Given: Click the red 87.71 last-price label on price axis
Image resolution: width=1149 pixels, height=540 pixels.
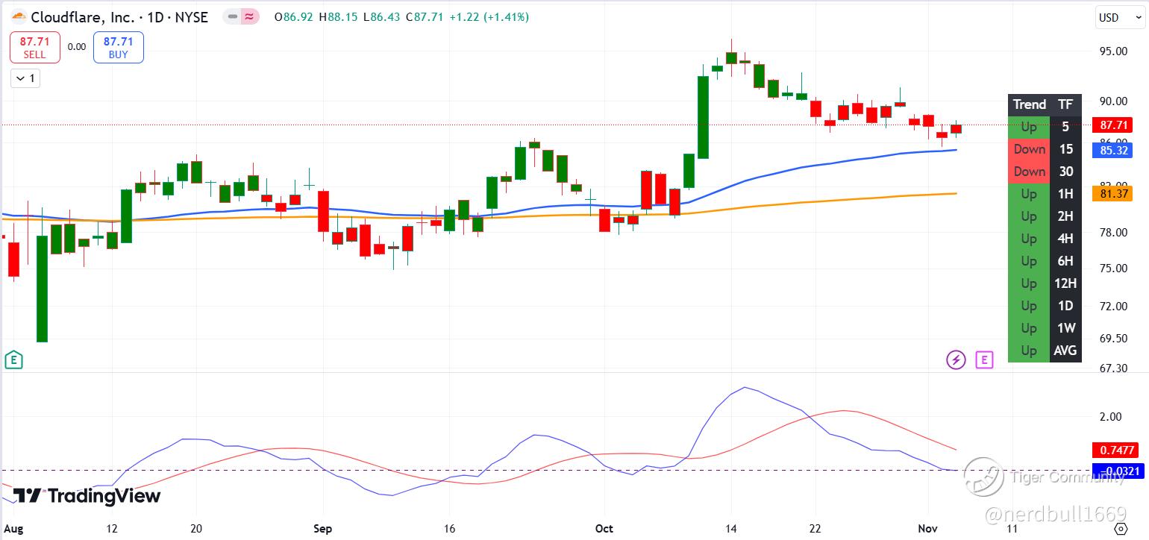Looking at the screenshot, I should (x=1112, y=125).
